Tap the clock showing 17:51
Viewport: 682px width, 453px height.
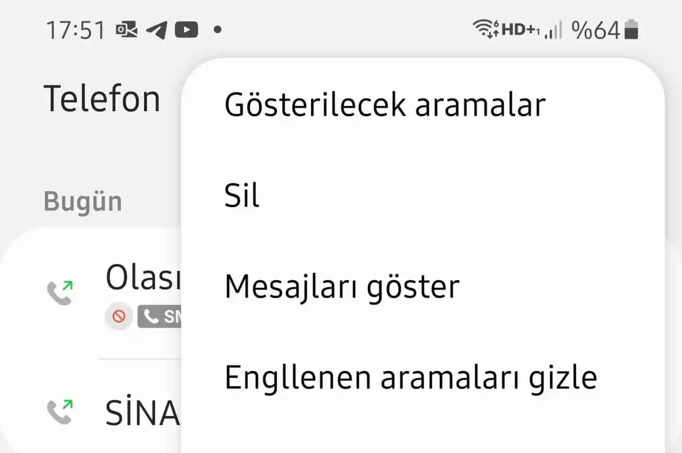pos(76,29)
